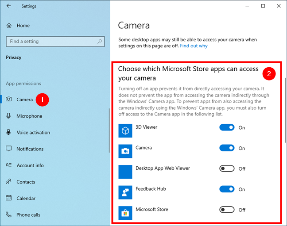Click the right pane vertical scrollbar

286,110
